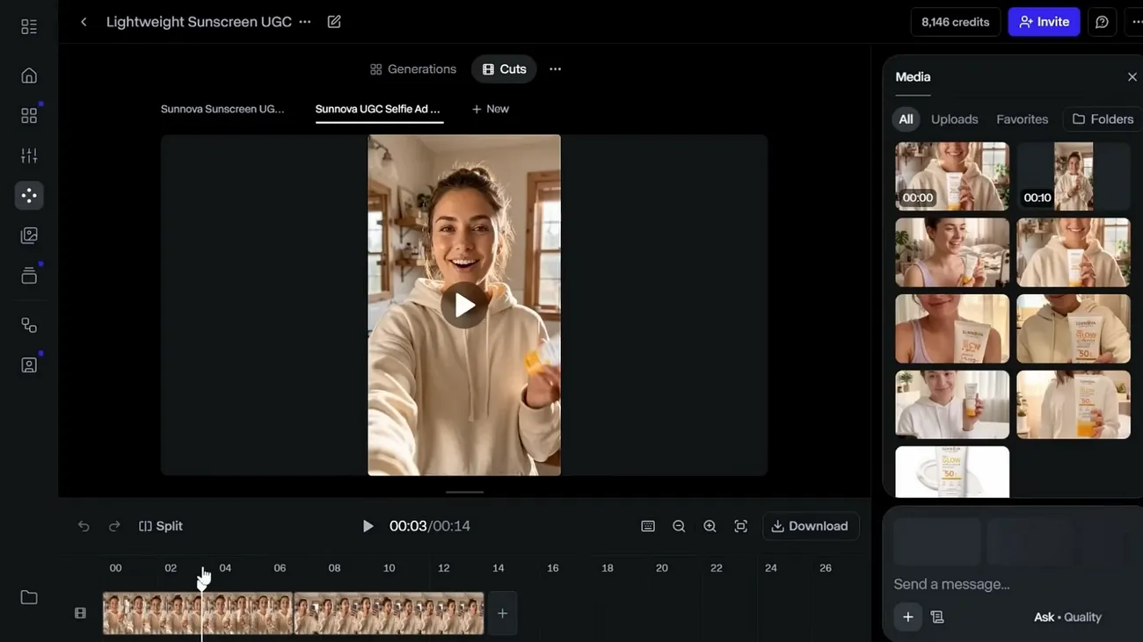Show Favorites in Media panel
This screenshot has height=642, width=1143.
(1022, 119)
